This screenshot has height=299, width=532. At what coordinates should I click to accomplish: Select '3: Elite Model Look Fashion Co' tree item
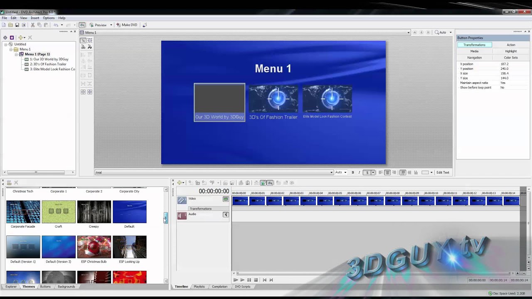click(52, 69)
